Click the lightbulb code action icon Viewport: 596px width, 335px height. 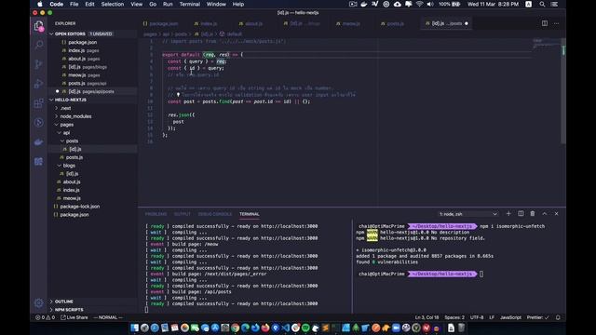[178, 95]
